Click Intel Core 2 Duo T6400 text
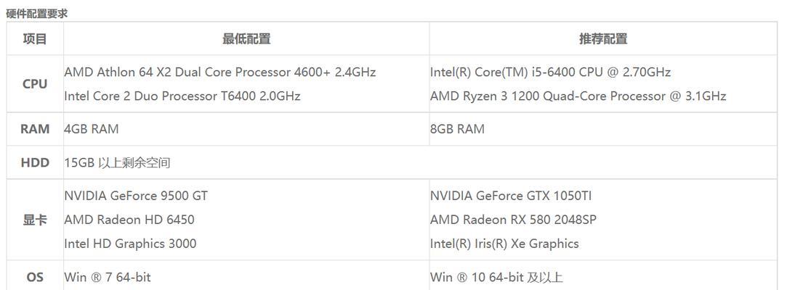This screenshot has height=290, width=795. 182,96
